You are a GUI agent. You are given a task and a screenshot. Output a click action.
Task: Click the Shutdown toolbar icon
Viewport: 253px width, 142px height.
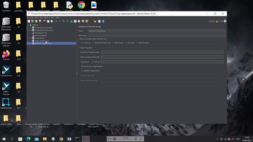[x=79, y=21]
